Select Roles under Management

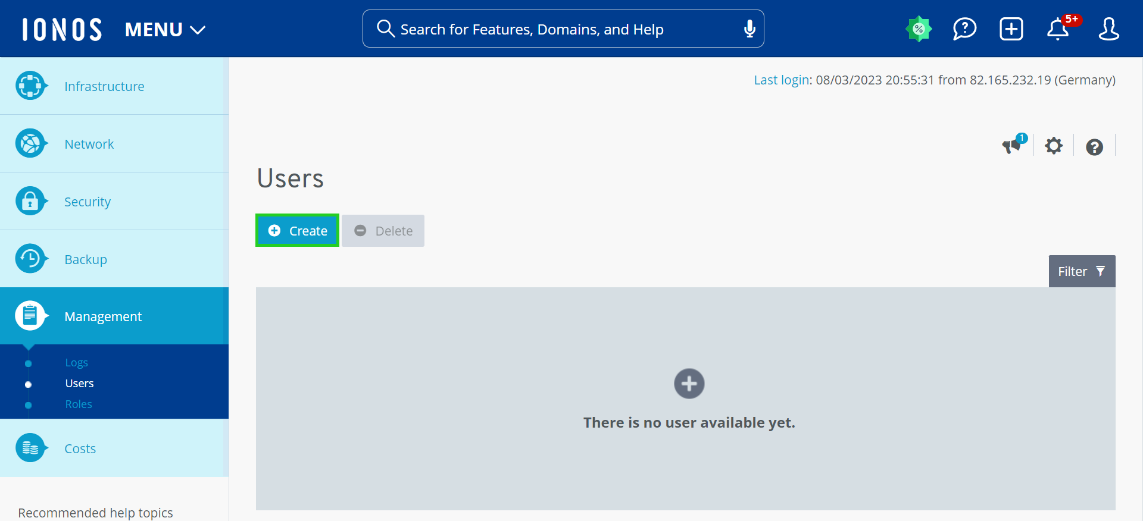pyautogui.click(x=79, y=404)
